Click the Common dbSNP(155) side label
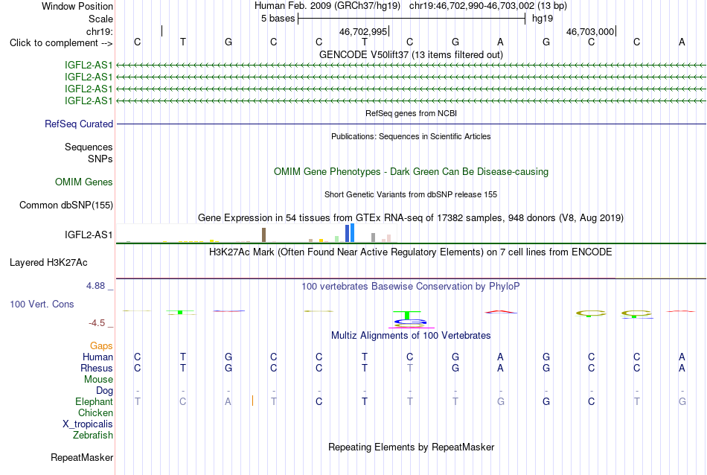Image resolution: width=707 pixels, height=475 pixels. click(x=65, y=205)
